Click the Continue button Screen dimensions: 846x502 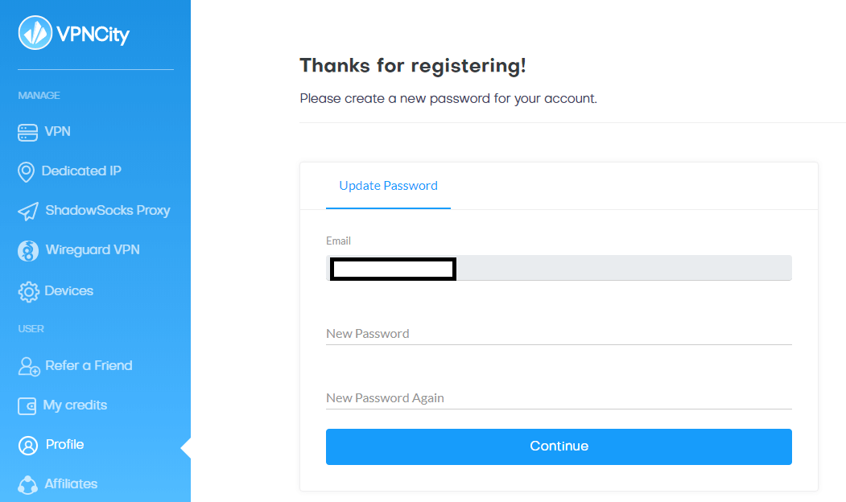click(559, 446)
